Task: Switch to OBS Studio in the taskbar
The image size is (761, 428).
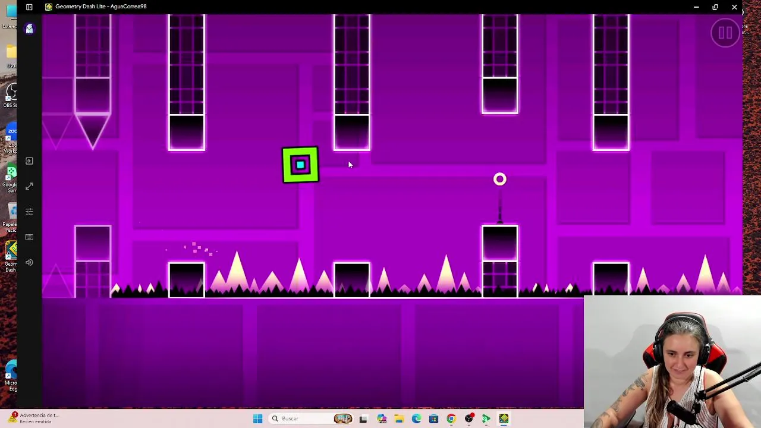Action: click(x=469, y=418)
